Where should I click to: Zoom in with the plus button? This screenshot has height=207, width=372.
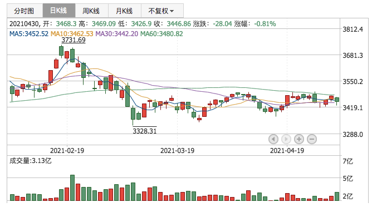299,139
